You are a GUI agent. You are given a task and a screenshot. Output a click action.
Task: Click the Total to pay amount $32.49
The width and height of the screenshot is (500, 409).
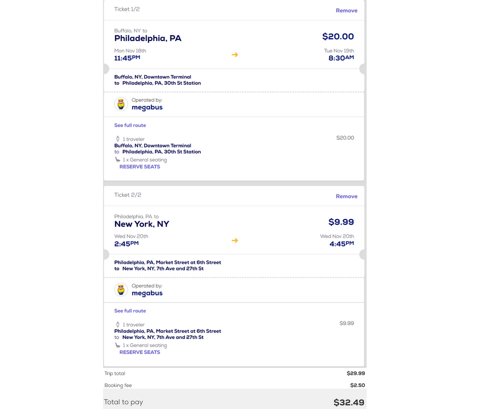pos(349,401)
